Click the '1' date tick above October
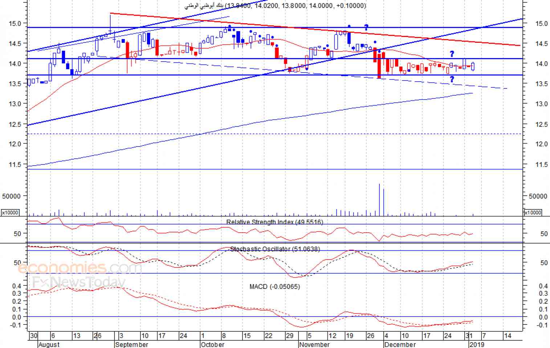The image size is (550, 348). click(203, 336)
